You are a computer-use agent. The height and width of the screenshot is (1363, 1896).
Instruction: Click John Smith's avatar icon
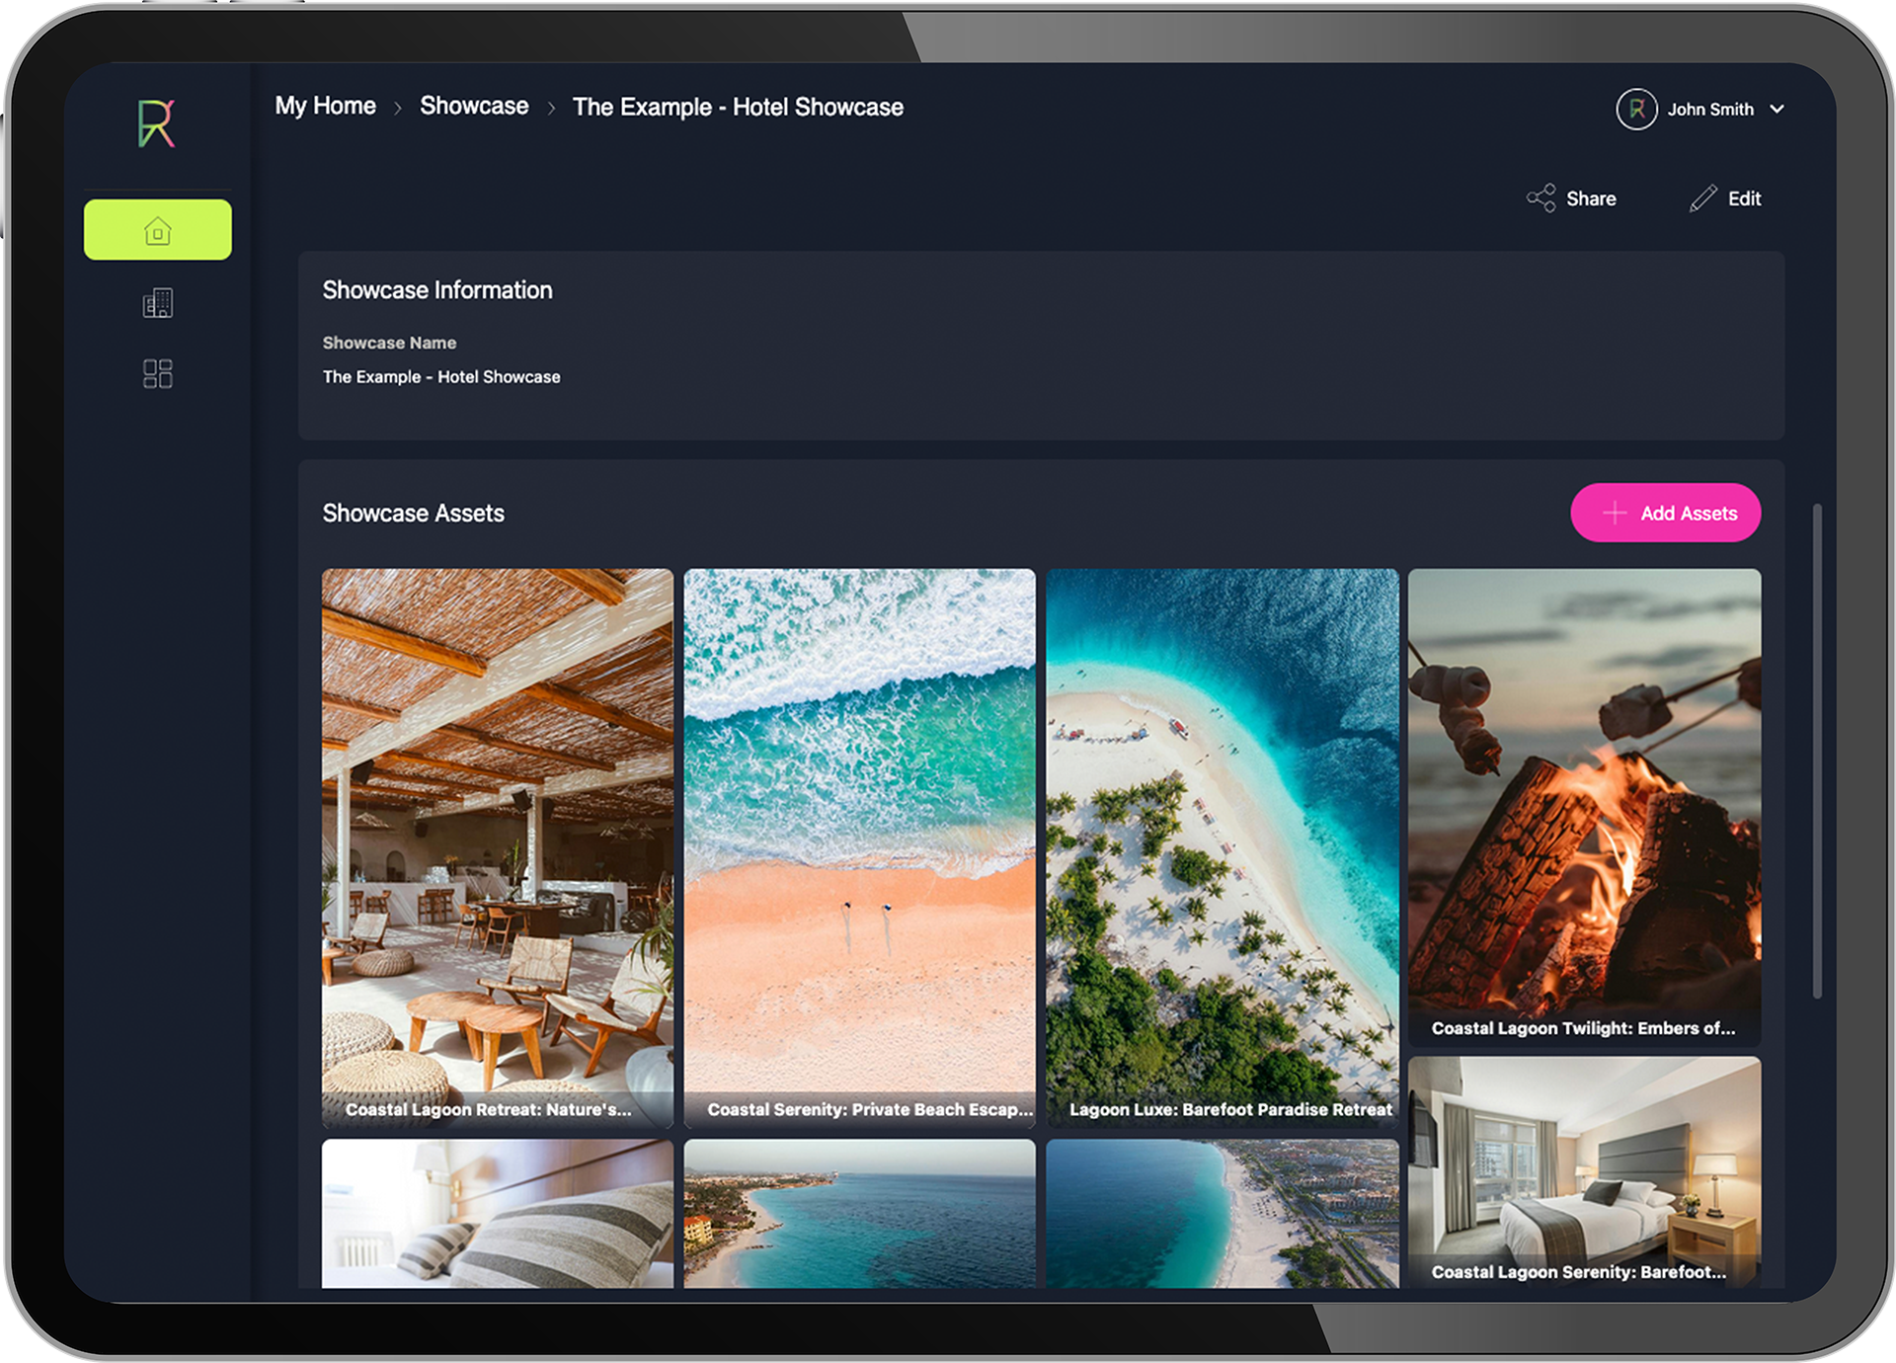coord(1636,110)
